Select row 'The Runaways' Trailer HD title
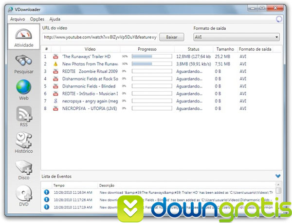The height and width of the screenshot is (223, 292). (87, 57)
